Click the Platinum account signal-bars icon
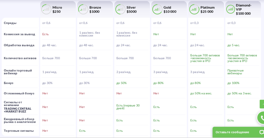 point(194,9)
